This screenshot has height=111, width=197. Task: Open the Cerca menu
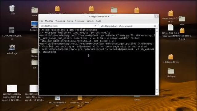(70, 21)
